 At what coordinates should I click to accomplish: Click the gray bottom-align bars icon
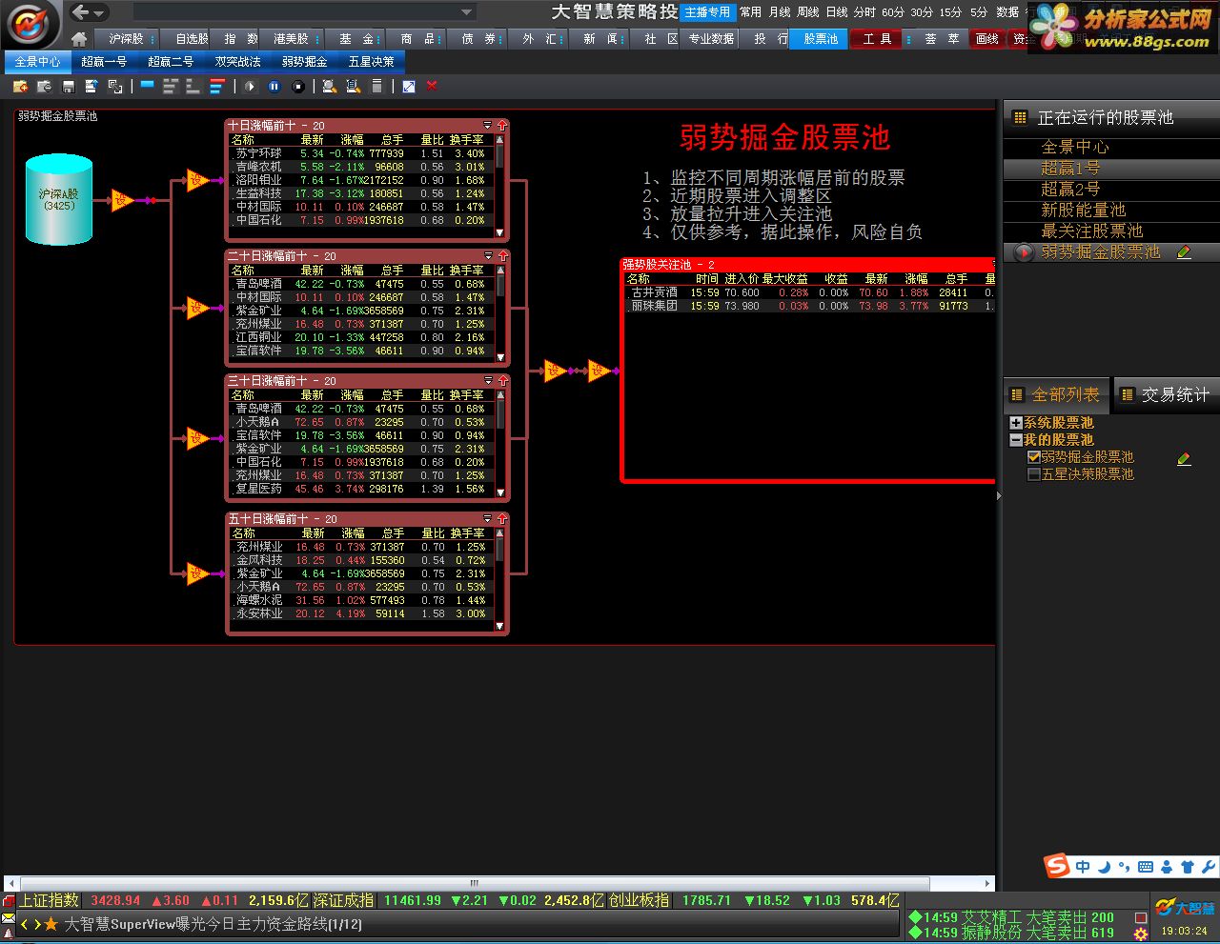pos(193,87)
